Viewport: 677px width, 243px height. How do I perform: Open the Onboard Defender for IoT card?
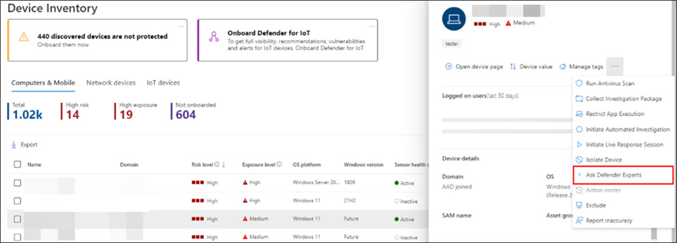point(288,40)
